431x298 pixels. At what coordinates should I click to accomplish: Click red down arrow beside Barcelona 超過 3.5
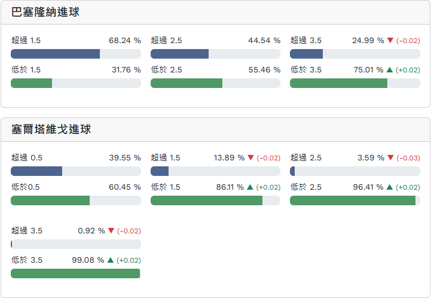click(x=390, y=41)
